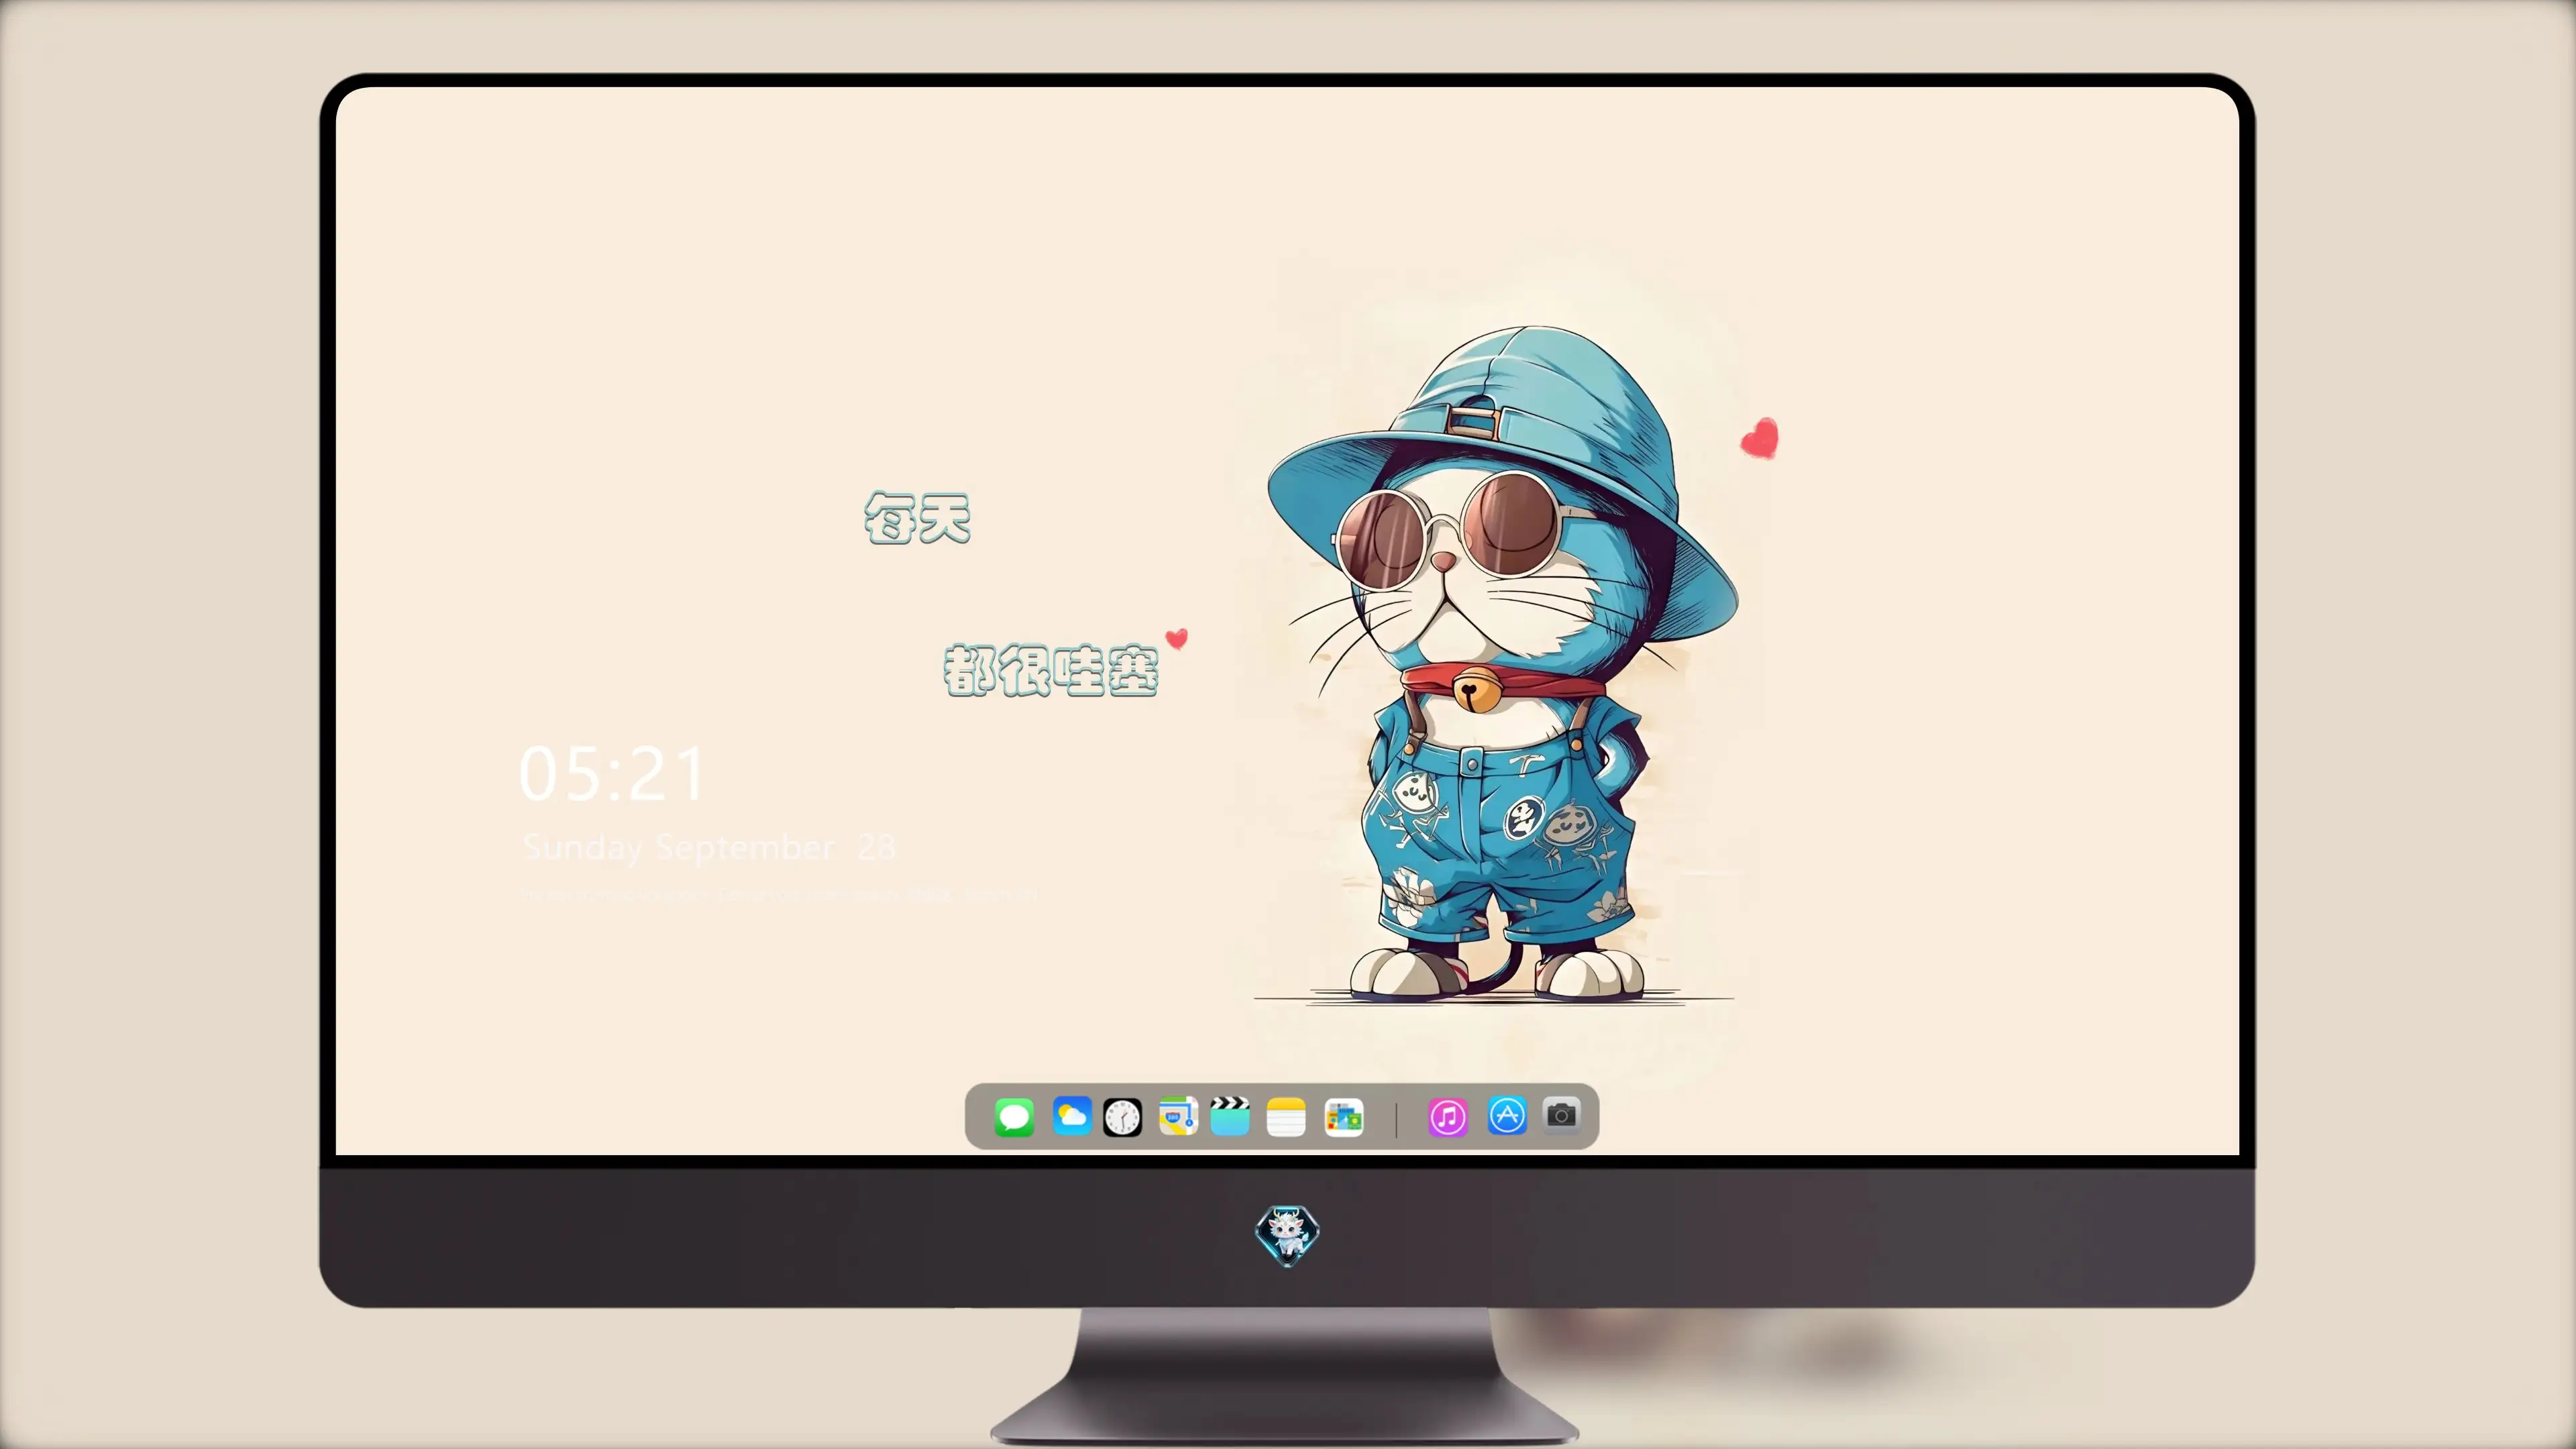The height and width of the screenshot is (1449, 2576).
Task: Open the Maps app icon
Action: pyautogui.click(x=1178, y=1116)
